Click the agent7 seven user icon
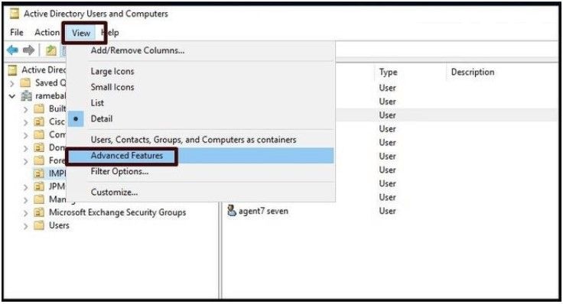This screenshot has height=304, width=563. (232, 211)
